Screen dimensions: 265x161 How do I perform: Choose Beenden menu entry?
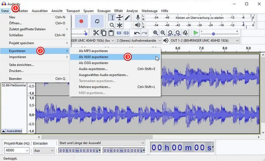35,79
